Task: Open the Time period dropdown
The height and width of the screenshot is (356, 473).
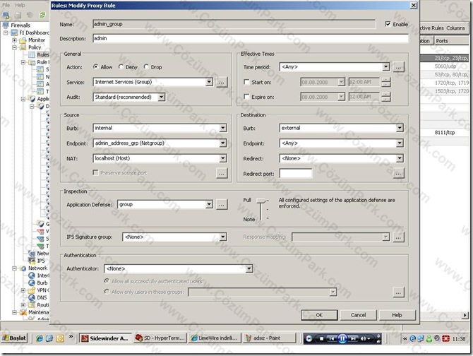Action: click(x=386, y=66)
